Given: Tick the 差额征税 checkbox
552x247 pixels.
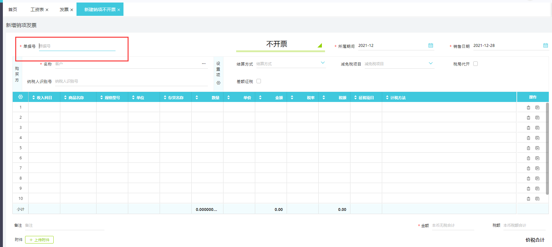Looking at the screenshot, I should (x=259, y=81).
